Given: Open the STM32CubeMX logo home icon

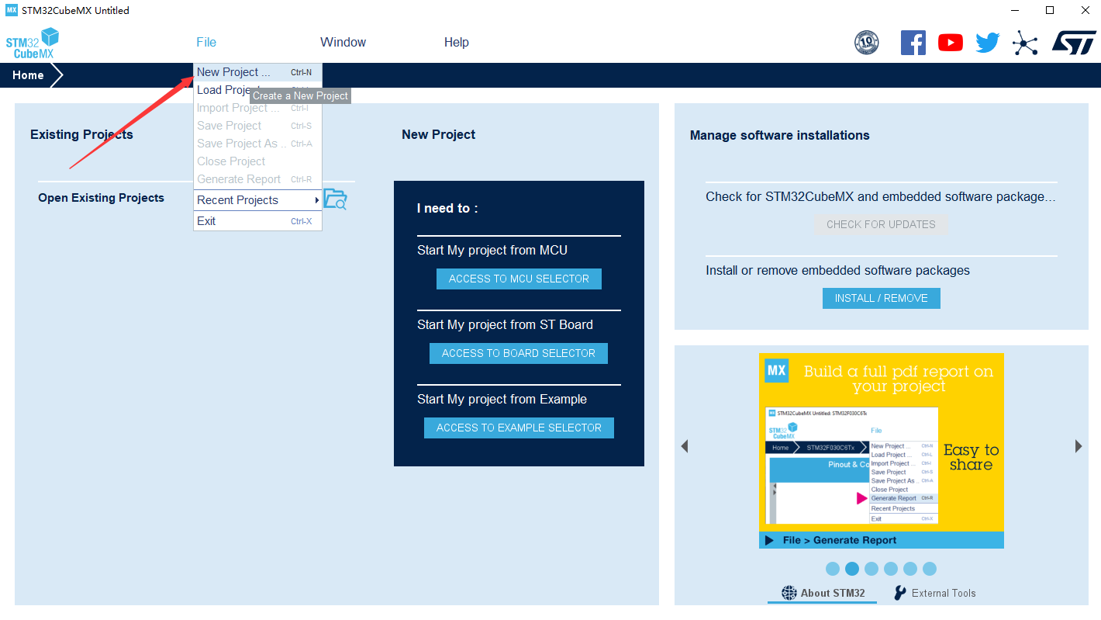Looking at the screenshot, I should [x=33, y=43].
